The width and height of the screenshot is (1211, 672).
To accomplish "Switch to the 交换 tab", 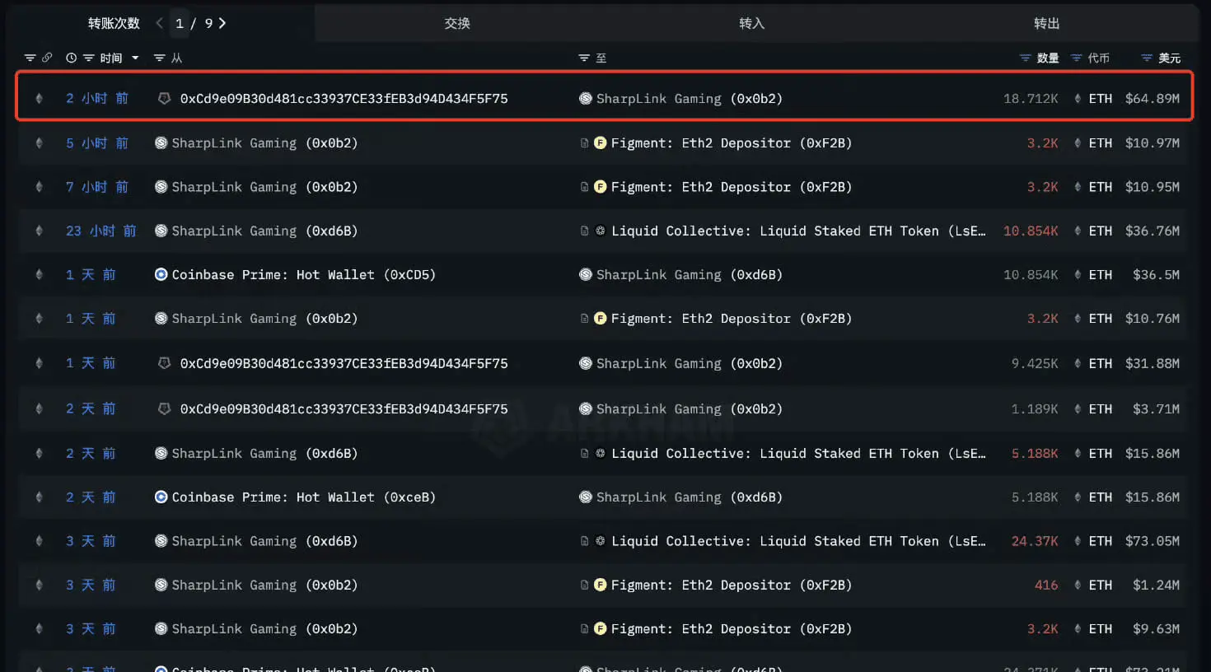I will [457, 23].
